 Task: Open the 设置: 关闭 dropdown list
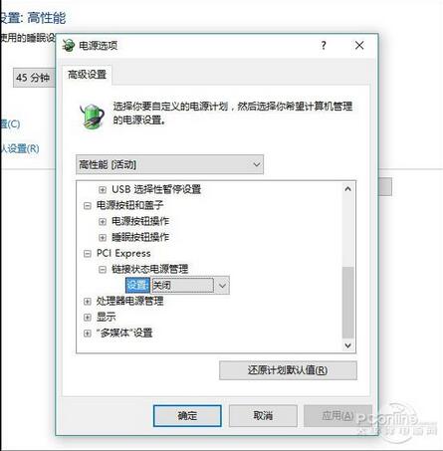[190, 286]
